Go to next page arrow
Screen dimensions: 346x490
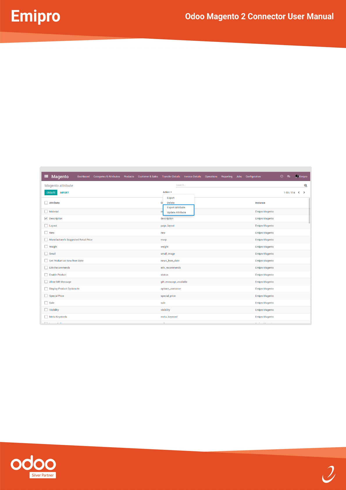click(x=304, y=192)
